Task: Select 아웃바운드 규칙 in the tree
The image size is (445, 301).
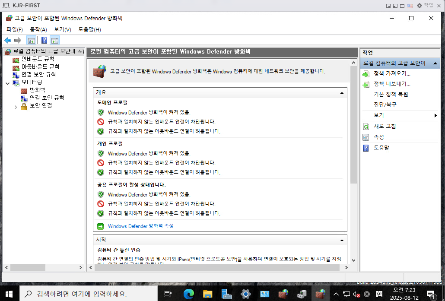Action: point(40,67)
